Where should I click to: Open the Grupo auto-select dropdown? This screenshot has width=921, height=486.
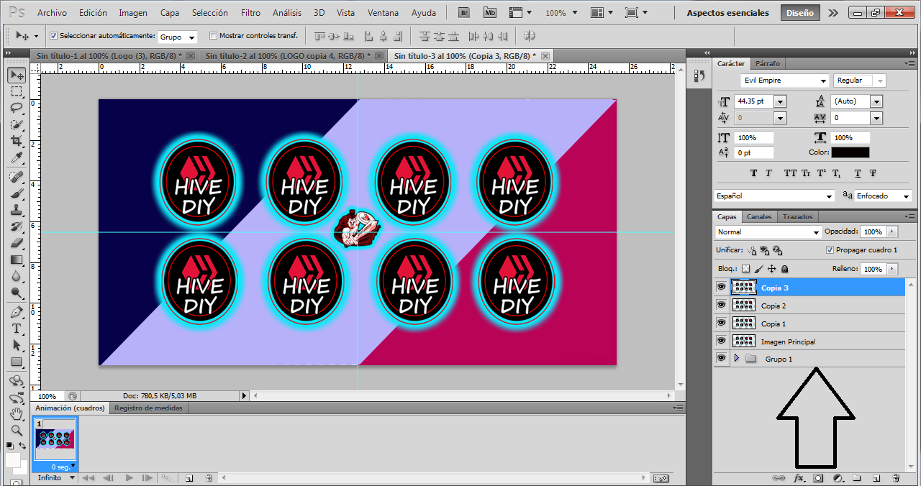click(178, 37)
